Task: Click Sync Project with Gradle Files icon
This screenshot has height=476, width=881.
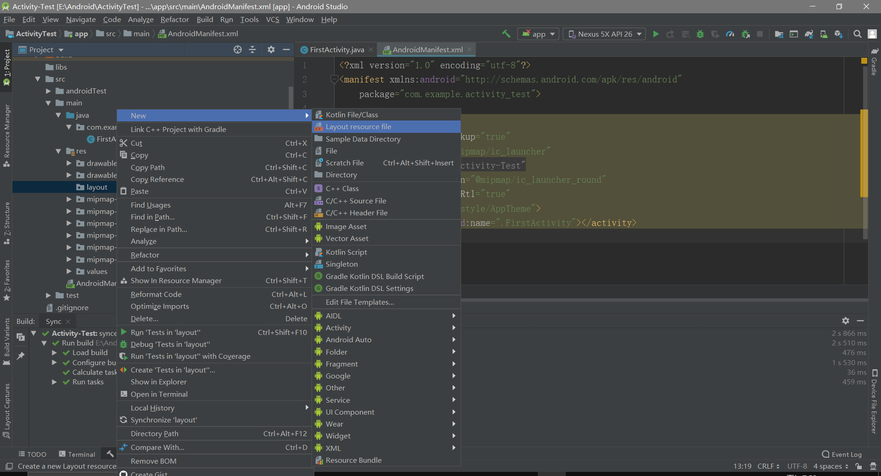Action: click(809, 34)
